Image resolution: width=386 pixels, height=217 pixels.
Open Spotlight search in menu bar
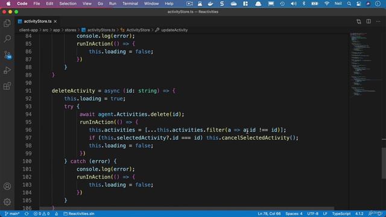pyautogui.click(x=349, y=4)
